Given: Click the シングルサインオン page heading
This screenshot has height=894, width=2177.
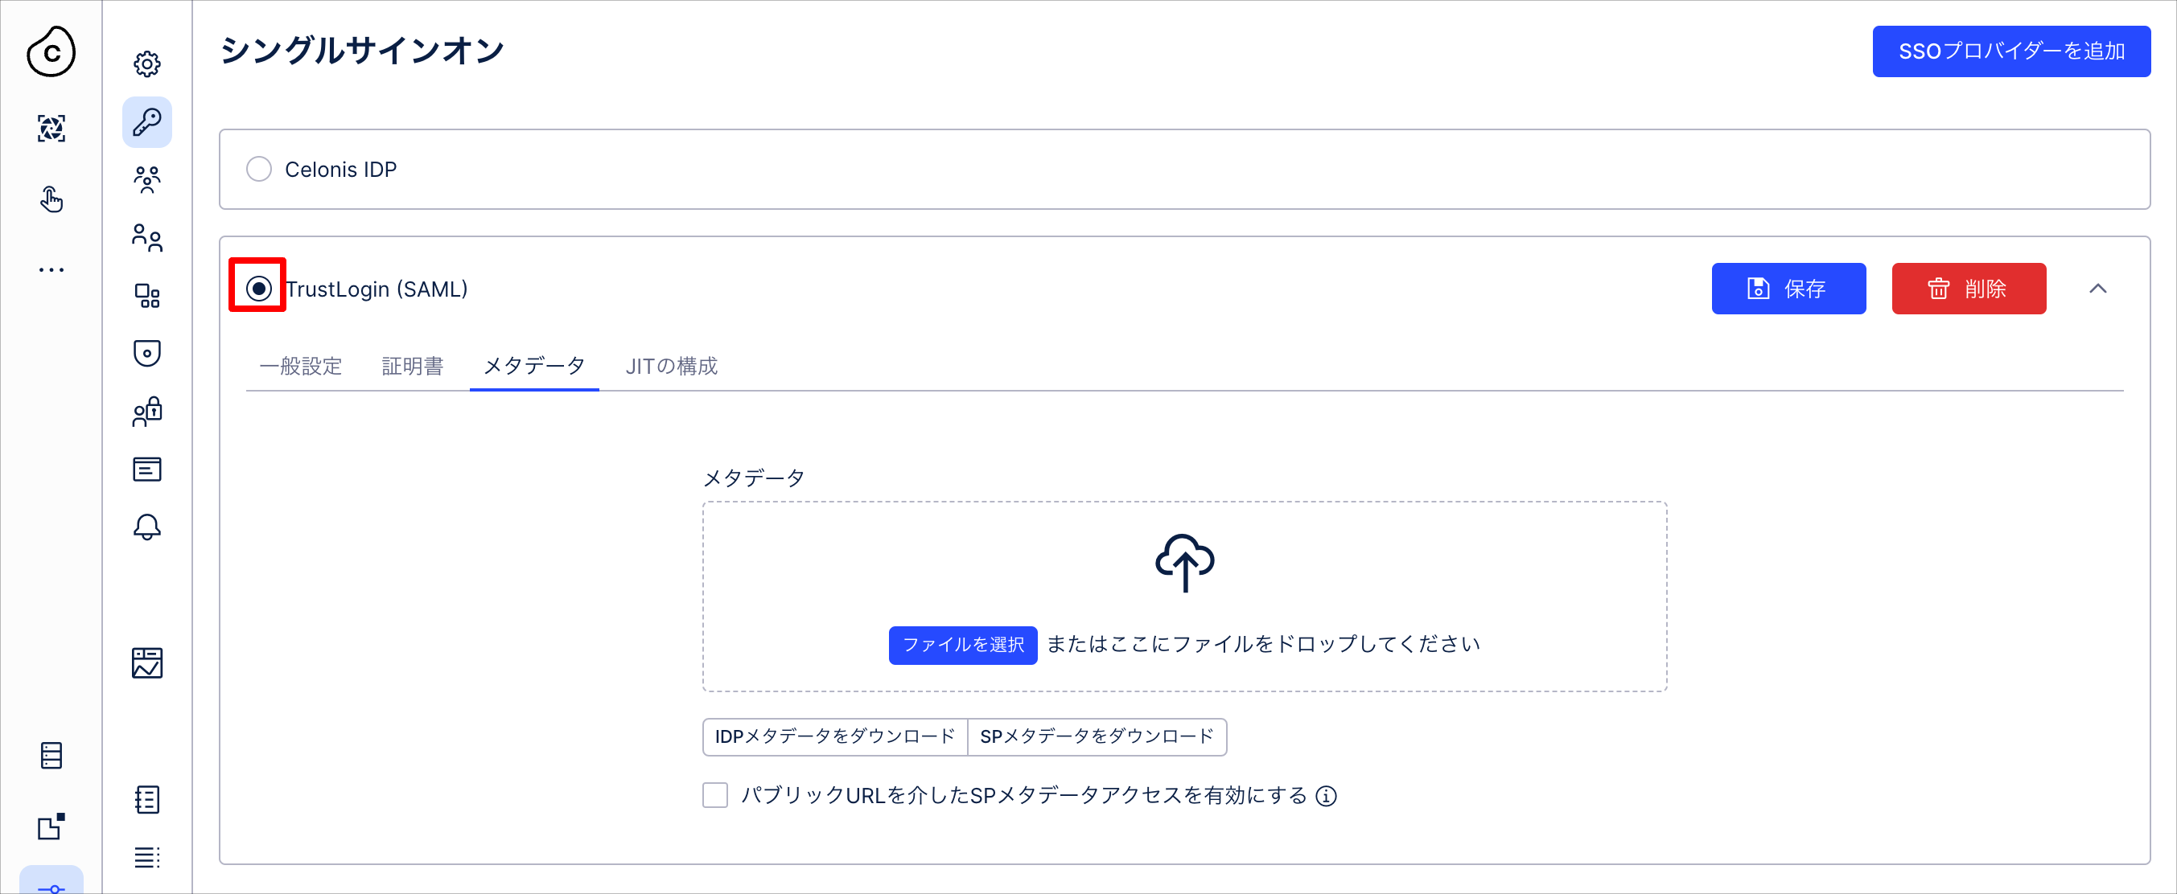Looking at the screenshot, I should [362, 51].
